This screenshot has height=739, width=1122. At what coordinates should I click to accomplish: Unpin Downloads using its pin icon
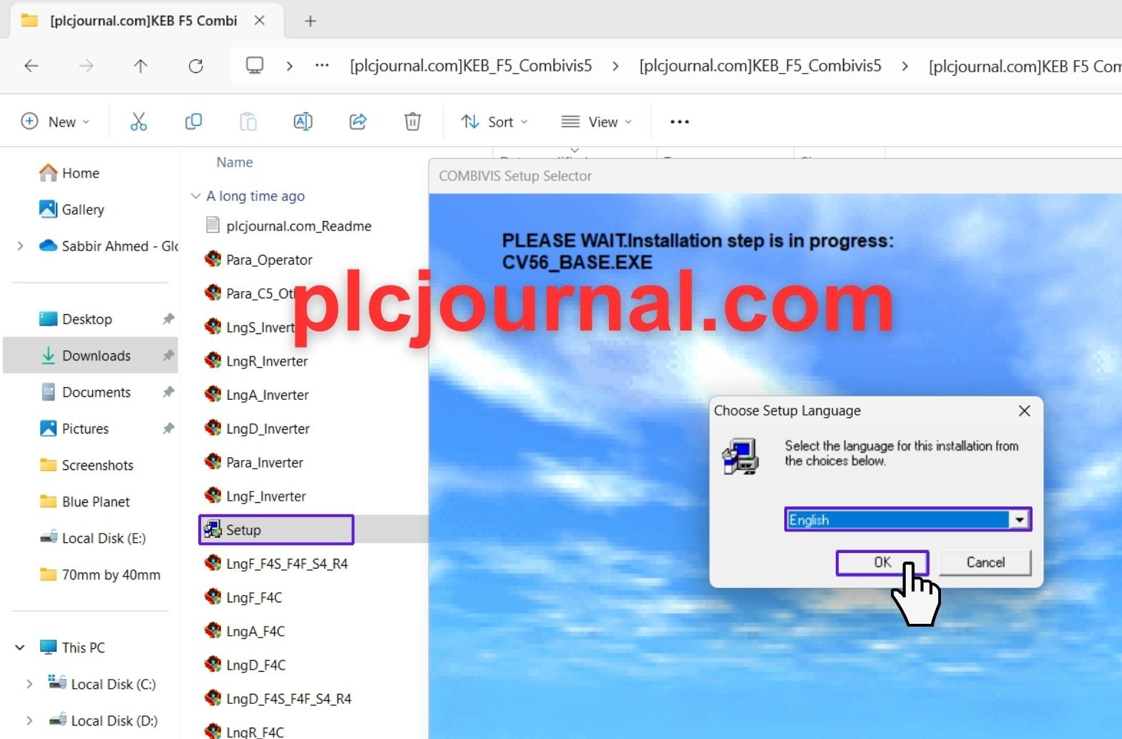coord(168,356)
